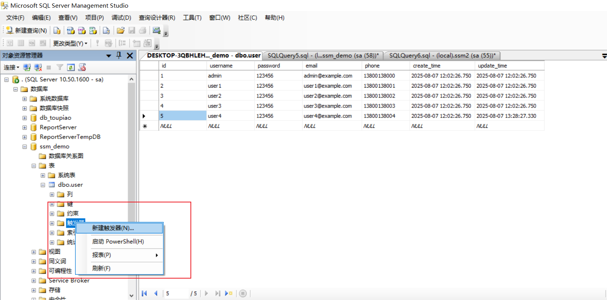Screen dimensions: 607x300
Task: Choose 启动 PowerShell(H) from context menu
Action: coord(120,241)
